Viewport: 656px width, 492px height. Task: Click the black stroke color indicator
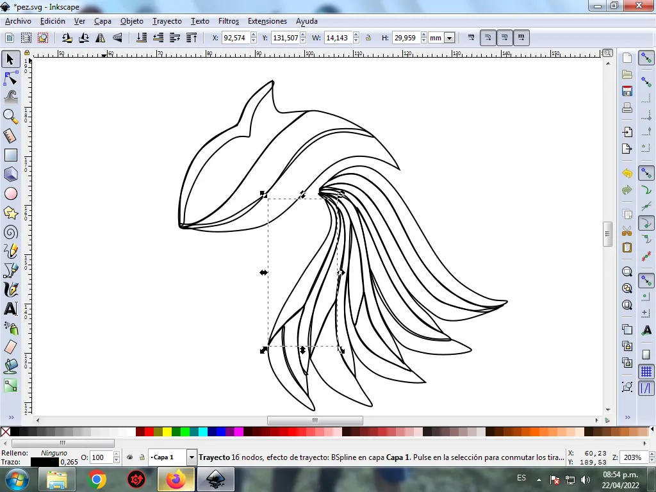click(44, 462)
